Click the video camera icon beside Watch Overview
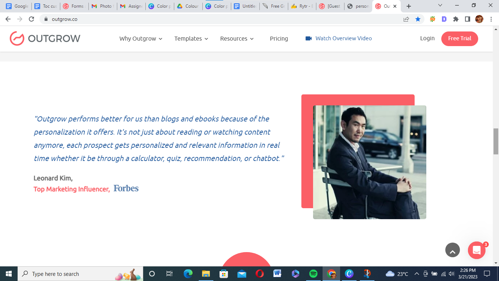This screenshot has width=499, height=281. (x=309, y=38)
